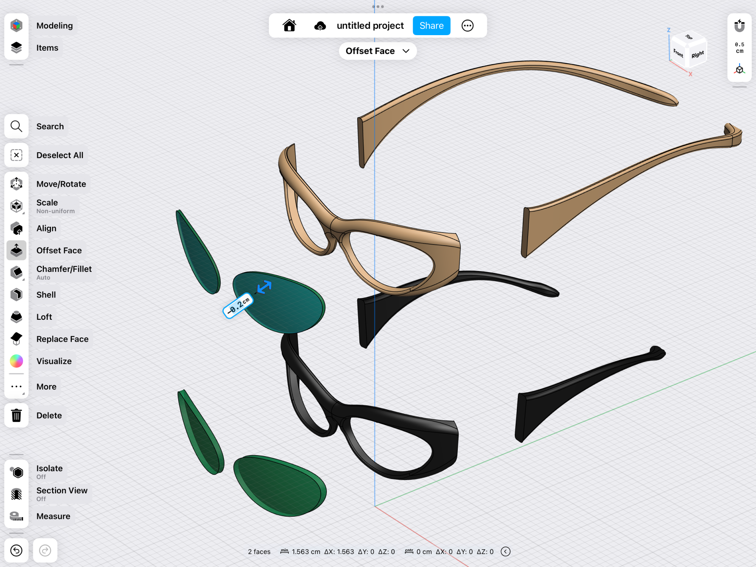Open the Replace Face tool
The height and width of the screenshot is (567, 756).
pos(16,339)
